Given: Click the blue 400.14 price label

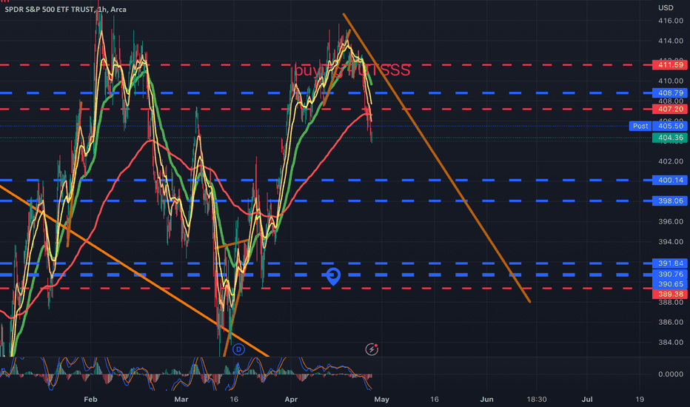Looking at the screenshot, I should click(670, 180).
